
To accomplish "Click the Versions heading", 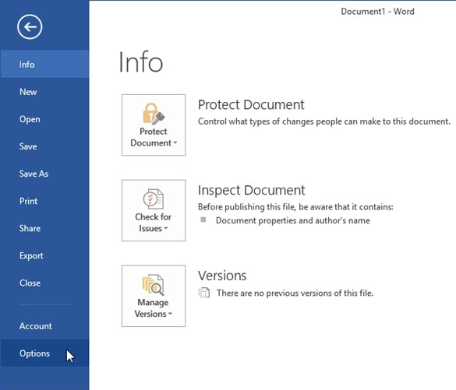I will pyautogui.click(x=222, y=276).
